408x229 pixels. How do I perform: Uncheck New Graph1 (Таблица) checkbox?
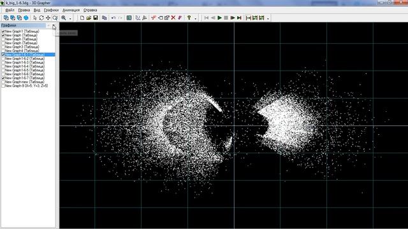pyautogui.click(x=3, y=31)
